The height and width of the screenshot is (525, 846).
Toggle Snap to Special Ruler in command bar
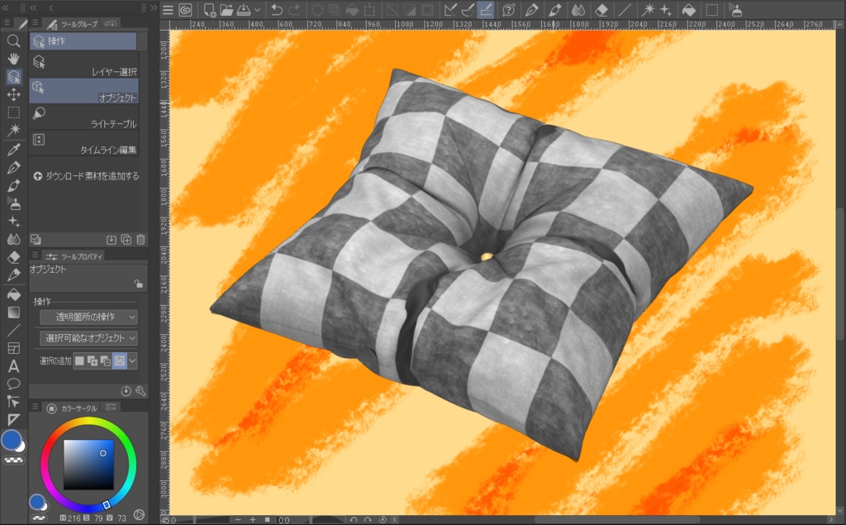point(468,10)
